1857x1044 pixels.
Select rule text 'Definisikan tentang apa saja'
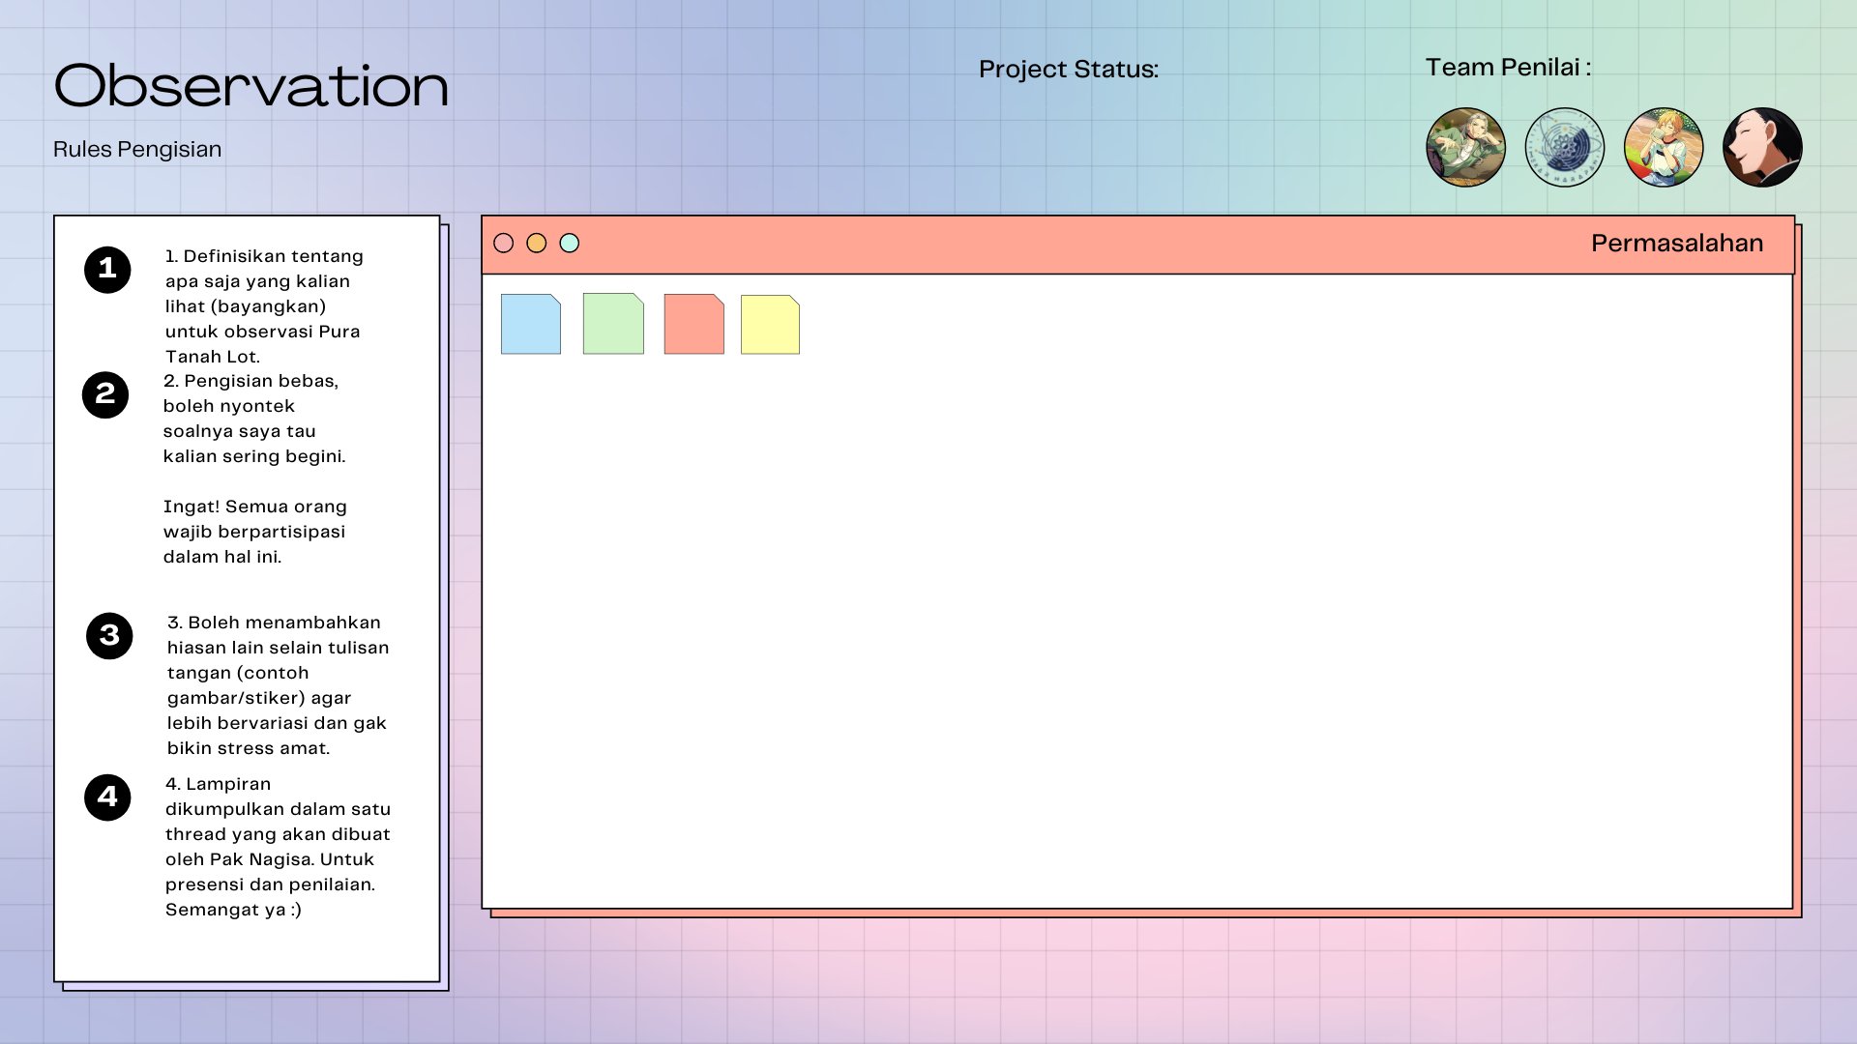click(264, 306)
